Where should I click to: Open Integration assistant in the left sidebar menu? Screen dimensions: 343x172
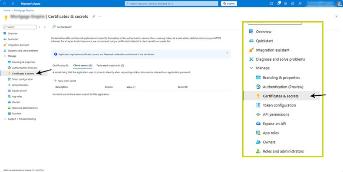pos(18,45)
